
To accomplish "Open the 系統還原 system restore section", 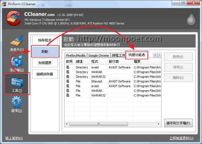I will coord(45,63).
